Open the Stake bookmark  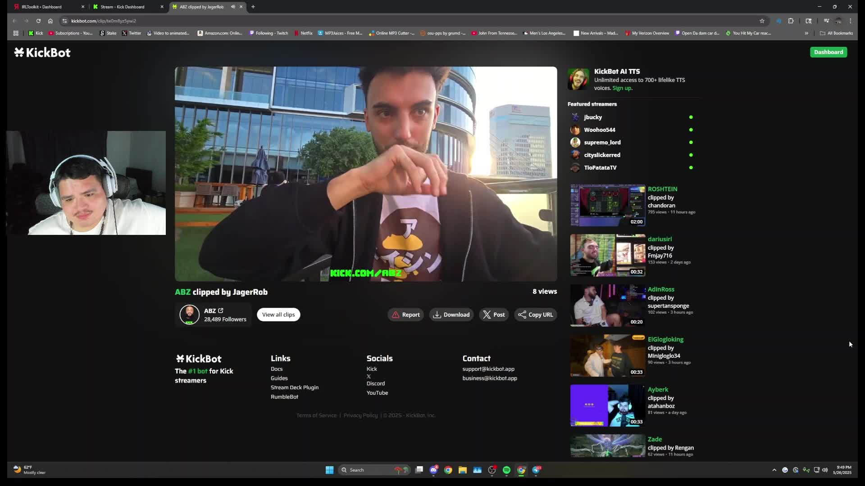[x=108, y=33]
